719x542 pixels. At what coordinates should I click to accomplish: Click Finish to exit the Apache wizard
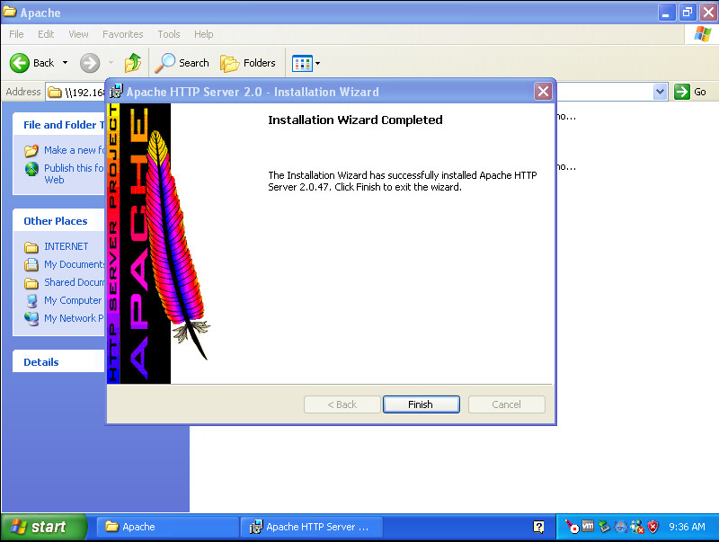pyautogui.click(x=421, y=404)
